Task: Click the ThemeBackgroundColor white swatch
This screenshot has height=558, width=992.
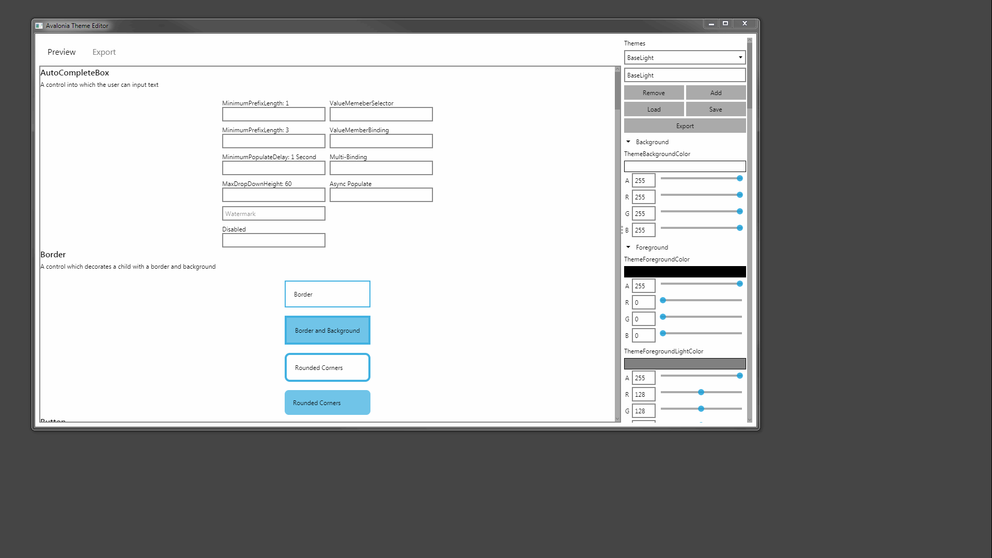Action: tap(685, 166)
